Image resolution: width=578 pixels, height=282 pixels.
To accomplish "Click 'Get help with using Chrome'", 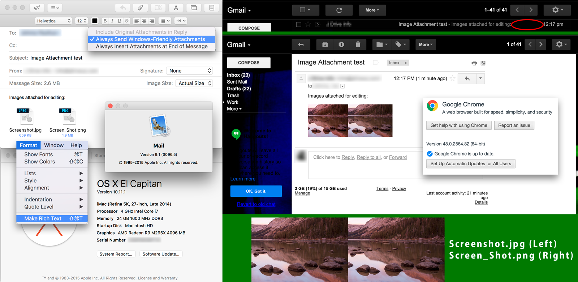I will tap(459, 125).
